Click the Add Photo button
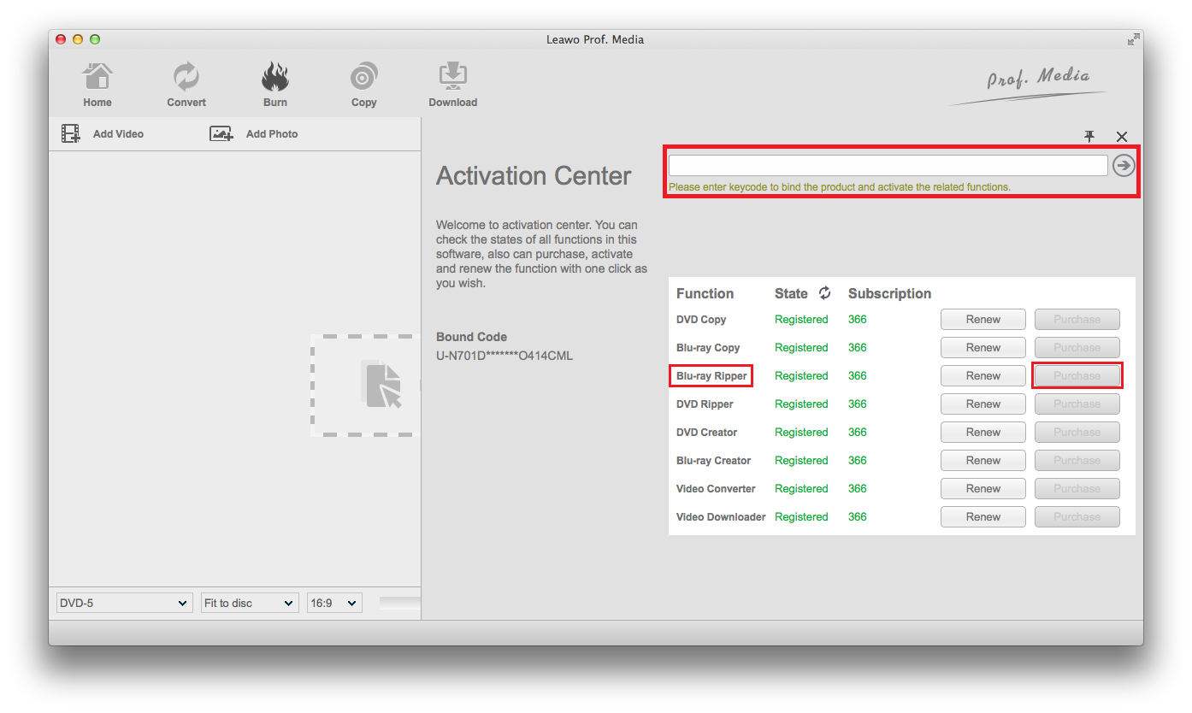 click(x=254, y=134)
